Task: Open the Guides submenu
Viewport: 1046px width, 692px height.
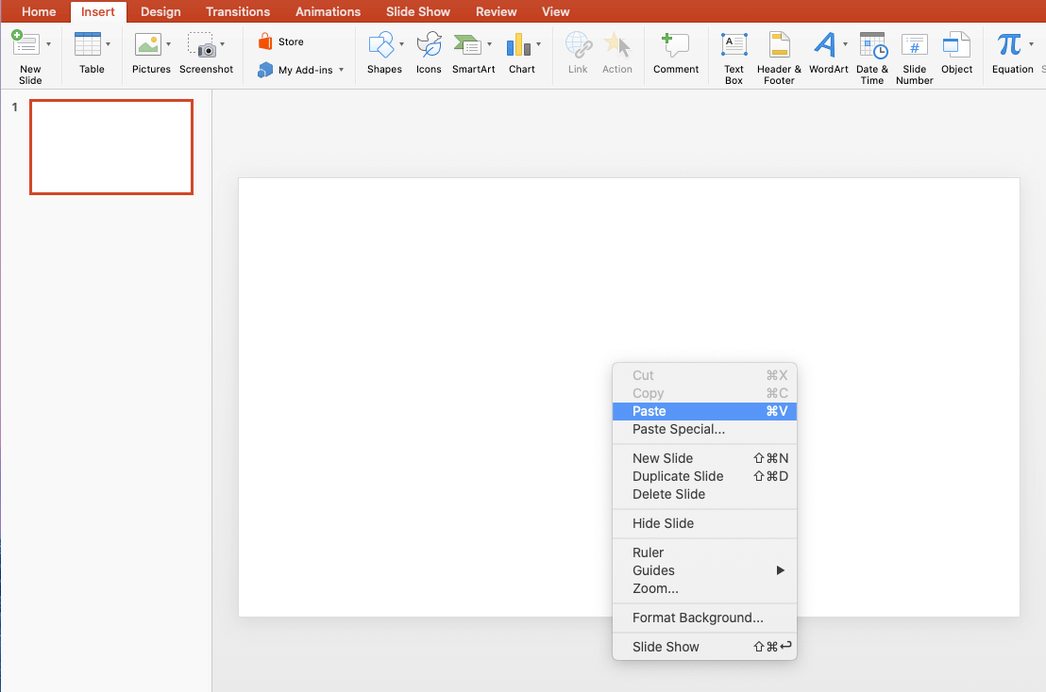Action: pyautogui.click(x=704, y=570)
